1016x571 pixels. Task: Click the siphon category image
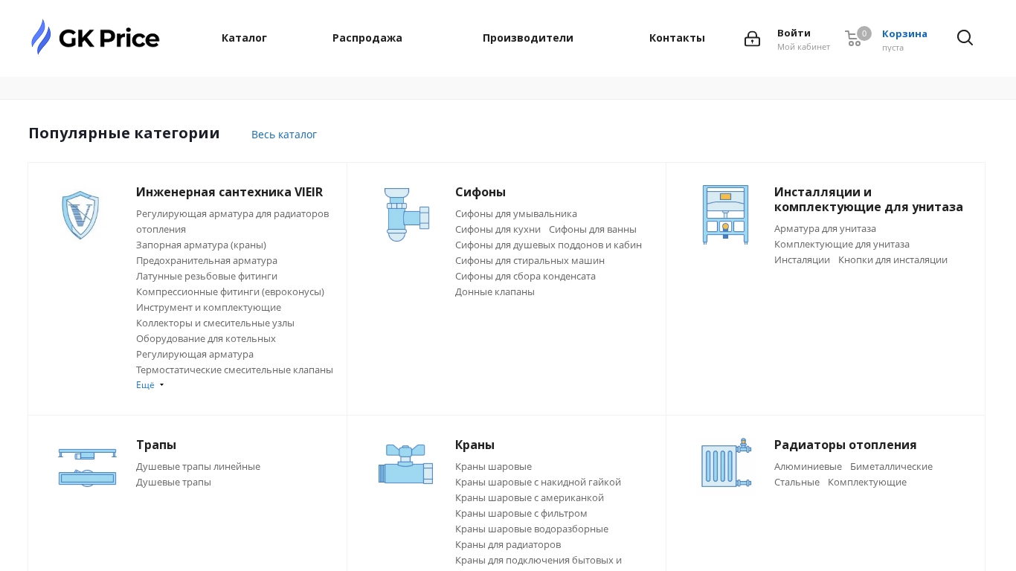click(406, 214)
